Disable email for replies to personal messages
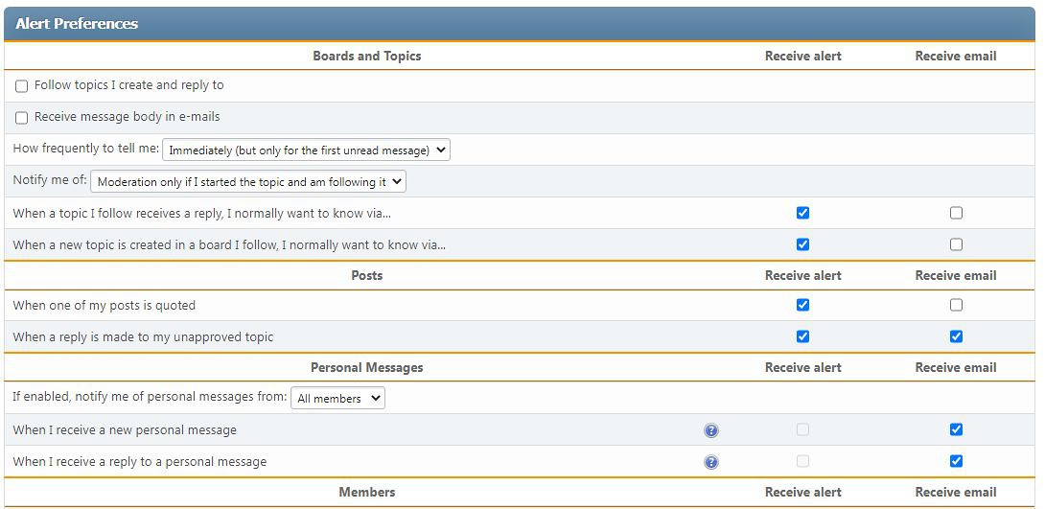The image size is (1045, 509). [x=956, y=461]
